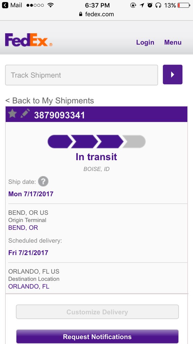Star shipment 3879093341 as favorite
This screenshot has height=344, width=193.
tap(12, 114)
